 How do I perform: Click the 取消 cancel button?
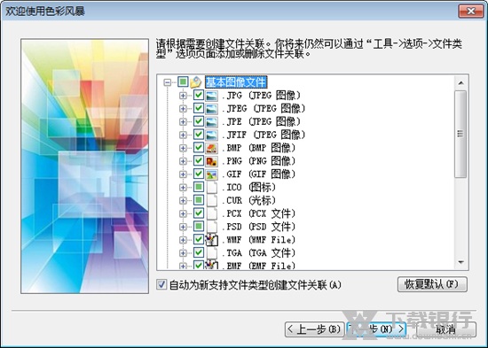446,329
